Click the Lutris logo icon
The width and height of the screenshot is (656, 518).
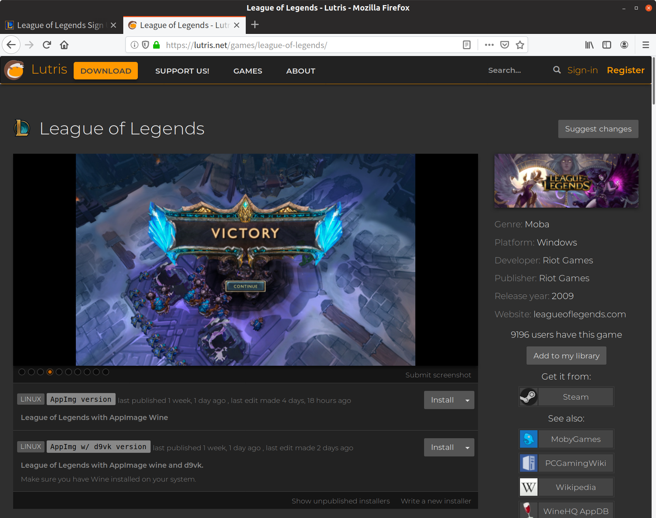click(x=13, y=70)
